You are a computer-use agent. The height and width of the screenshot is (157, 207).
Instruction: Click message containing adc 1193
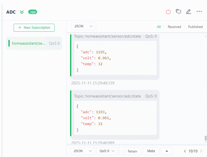point(115,115)
